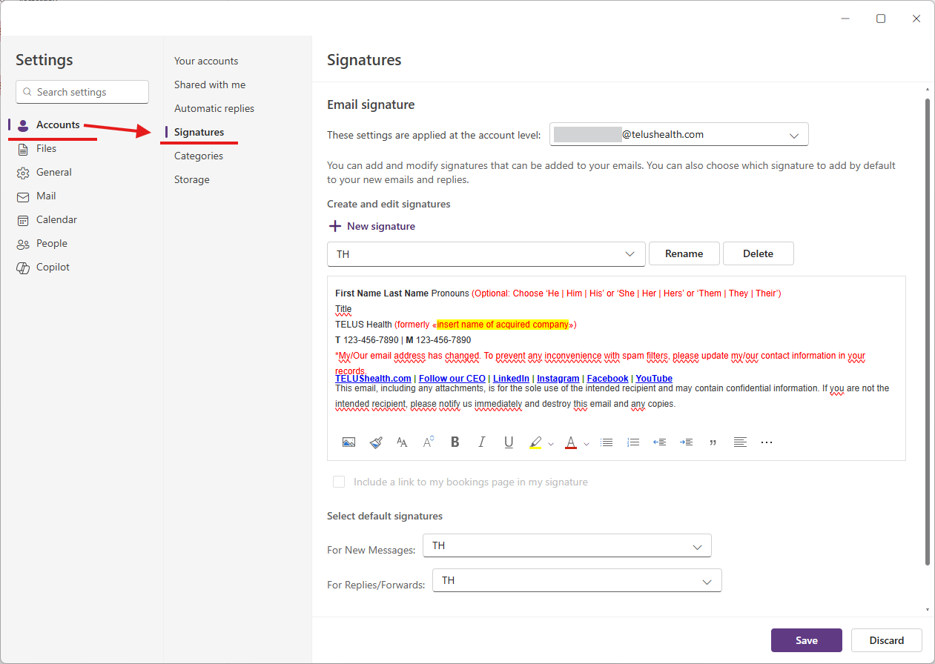The image size is (935, 664).
Task: Select the Signatures menu item
Action: coord(199,132)
